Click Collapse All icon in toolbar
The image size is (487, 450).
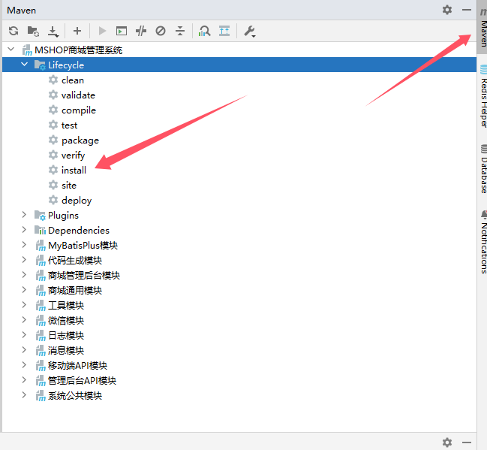coord(180,31)
